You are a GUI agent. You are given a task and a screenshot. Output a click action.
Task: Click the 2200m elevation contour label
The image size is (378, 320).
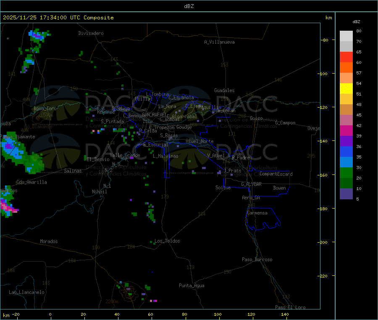coord(112,301)
